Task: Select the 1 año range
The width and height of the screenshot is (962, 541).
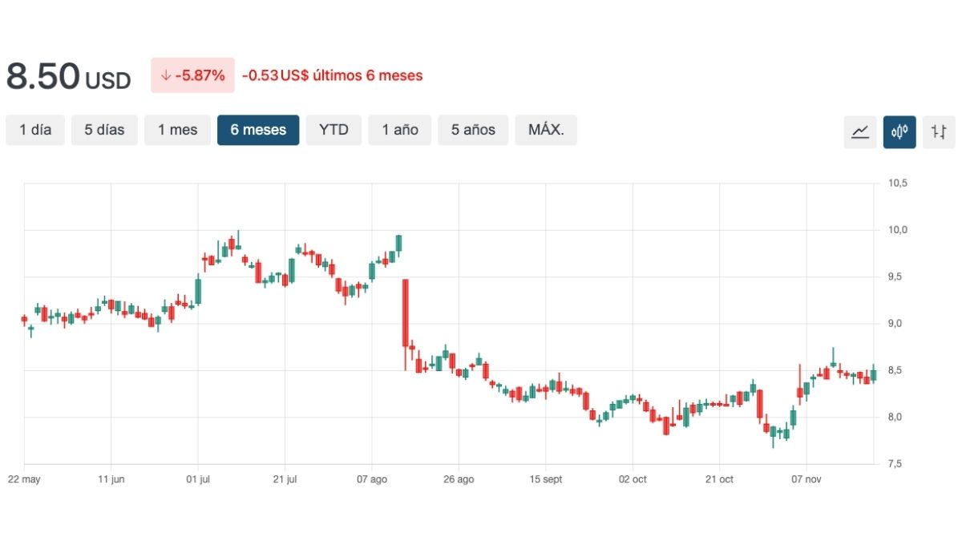Action: coord(399,130)
